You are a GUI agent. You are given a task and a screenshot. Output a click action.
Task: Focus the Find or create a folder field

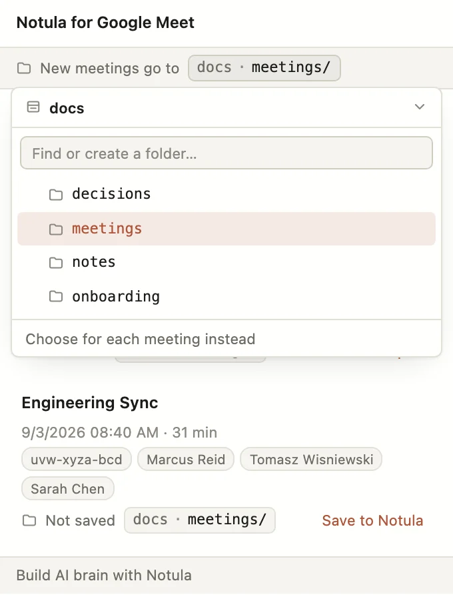click(x=226, y=153)
